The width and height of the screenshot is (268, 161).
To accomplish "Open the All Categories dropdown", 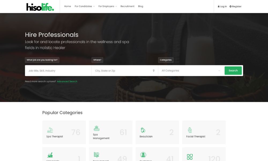I will [191, 71].
